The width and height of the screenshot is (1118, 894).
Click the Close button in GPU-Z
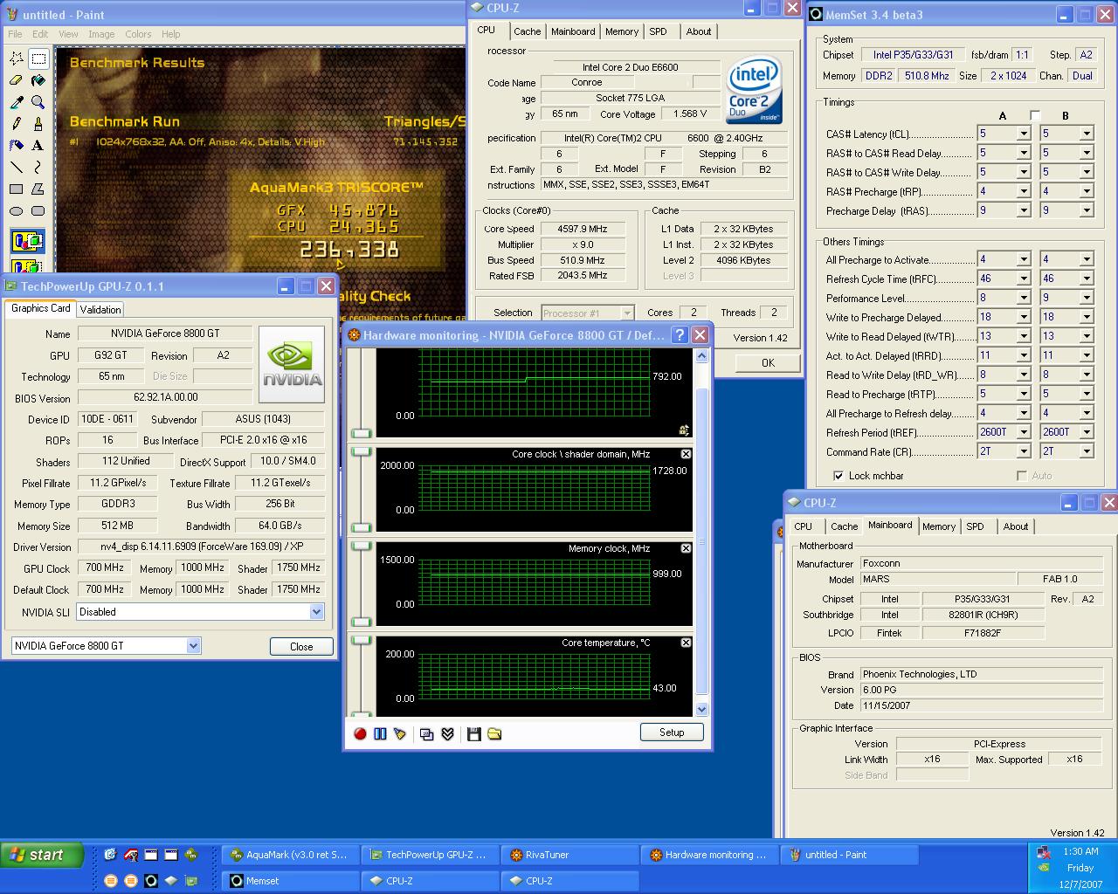[301, 647]
